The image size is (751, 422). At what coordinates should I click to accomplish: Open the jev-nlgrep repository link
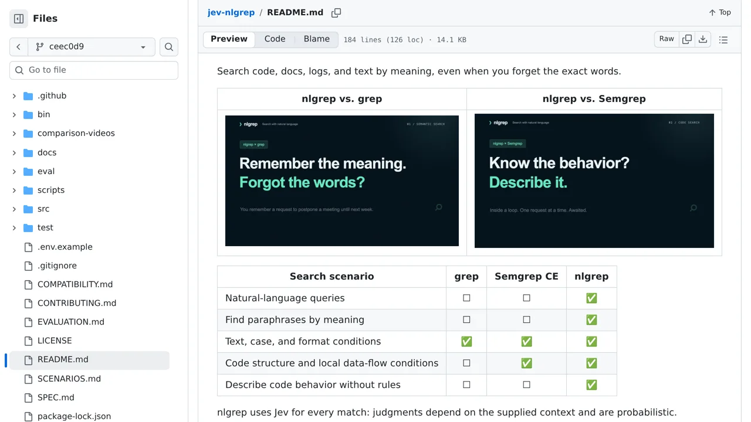click(231, 12)
